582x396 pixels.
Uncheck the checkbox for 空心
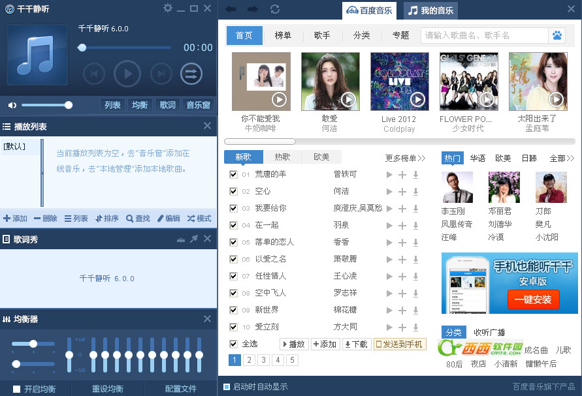tap(233, 191)
